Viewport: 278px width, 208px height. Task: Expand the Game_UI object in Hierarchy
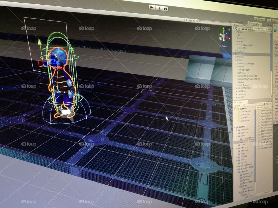236,51
